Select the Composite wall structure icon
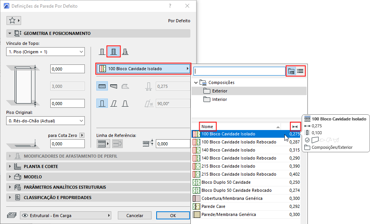The image size is (370, 224). tap(114, 52)
